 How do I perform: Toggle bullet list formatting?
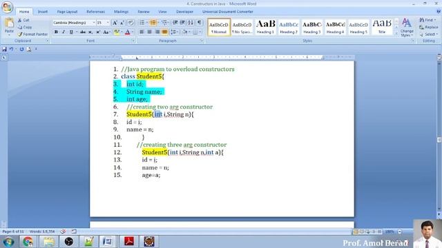(142, 23)
